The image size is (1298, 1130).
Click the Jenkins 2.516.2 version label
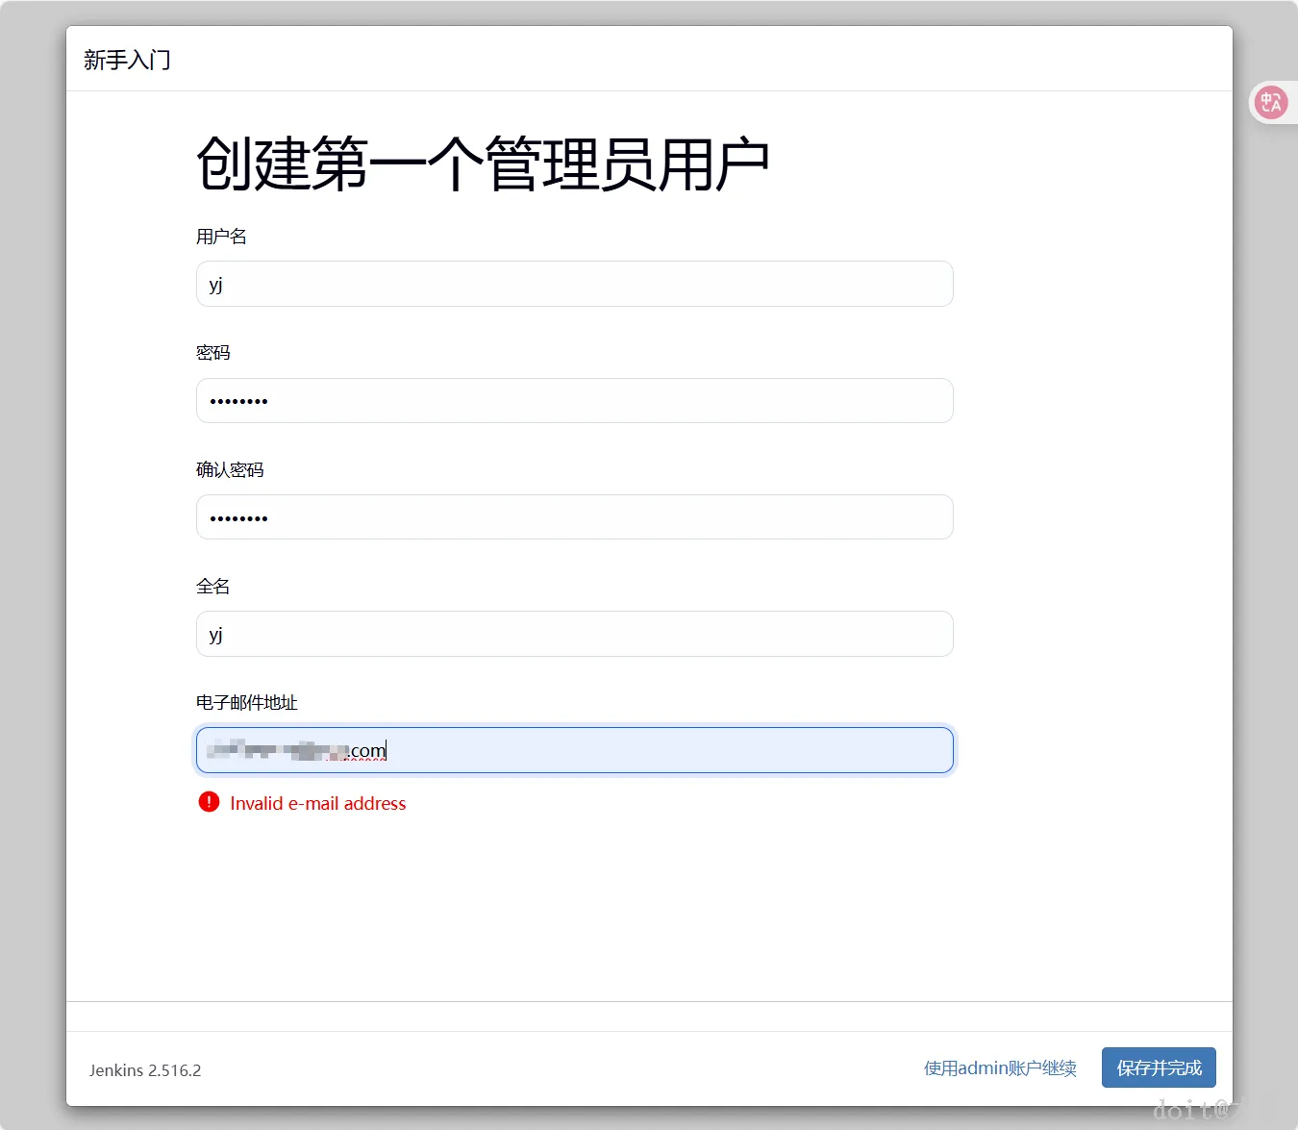145,1069
